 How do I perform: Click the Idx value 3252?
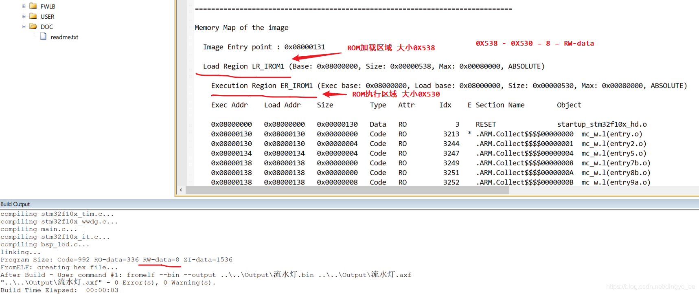point(451,182)
